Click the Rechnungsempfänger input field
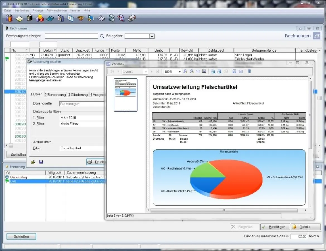Screen dimensions: 326x251 71,36
